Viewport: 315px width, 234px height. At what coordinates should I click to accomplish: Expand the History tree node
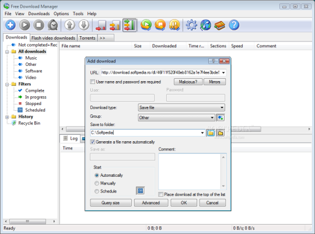pyautogui.click(x=7, y=117)
